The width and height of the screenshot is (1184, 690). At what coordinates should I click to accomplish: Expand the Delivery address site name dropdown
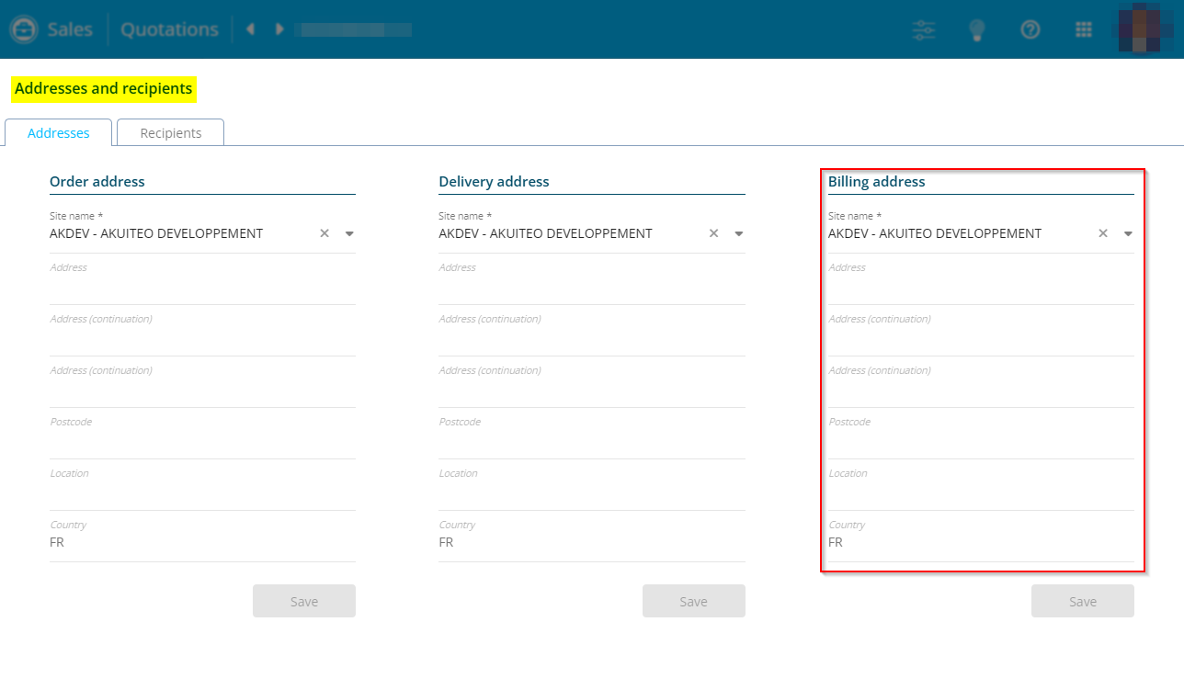pyautogui.click(x=739, y=233)
